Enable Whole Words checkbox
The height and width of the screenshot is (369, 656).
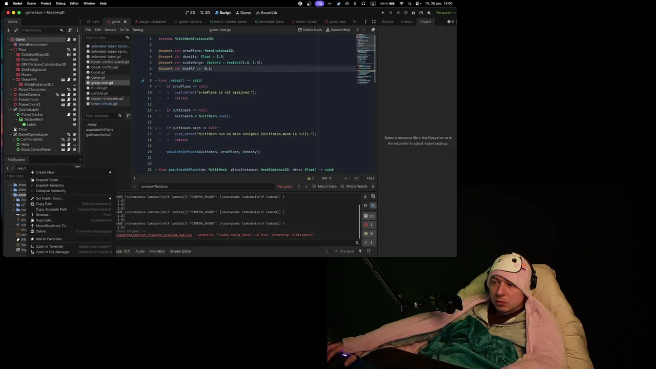coord(355,187)
